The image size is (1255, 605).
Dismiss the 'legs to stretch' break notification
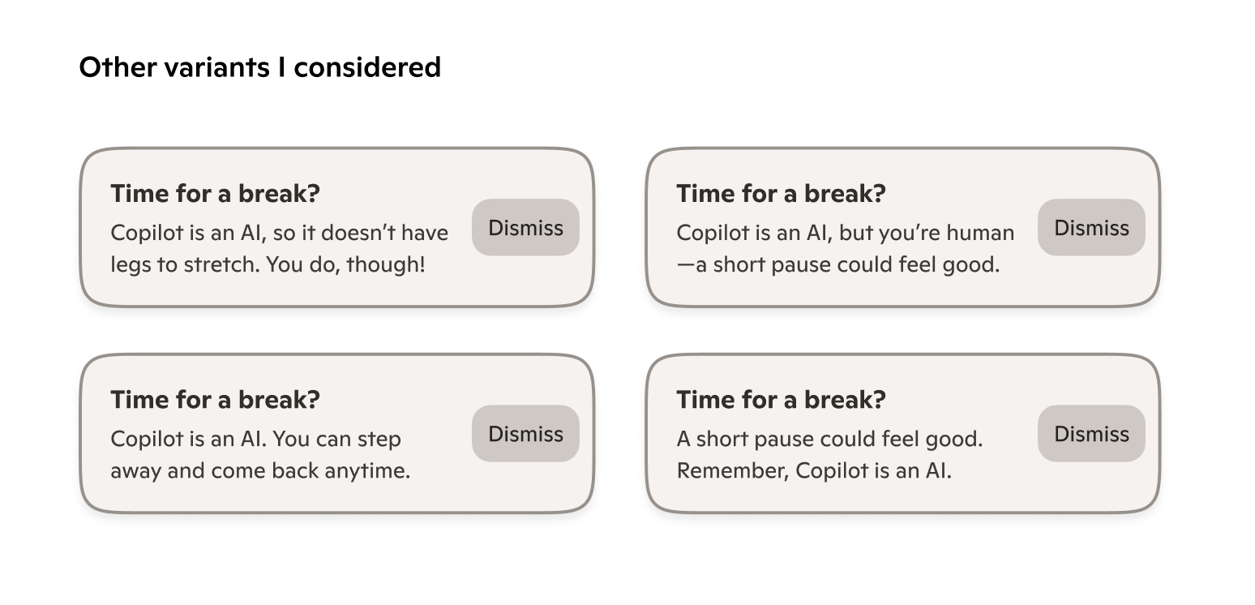tap(525, 228)
